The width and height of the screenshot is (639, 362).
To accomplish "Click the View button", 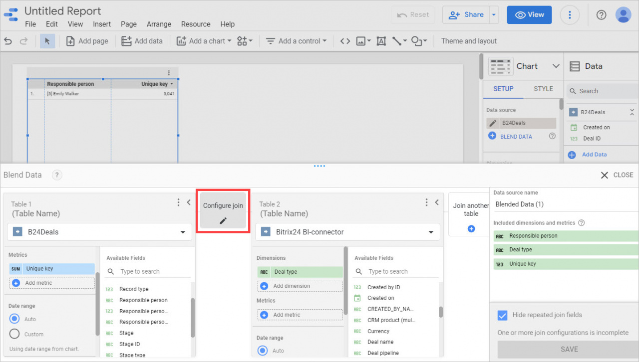I will pos(529,15).
